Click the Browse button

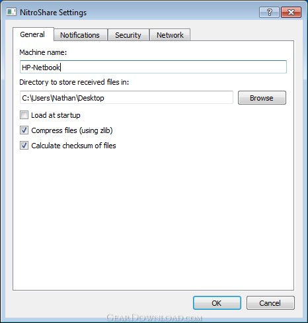[x=262, y=98]
